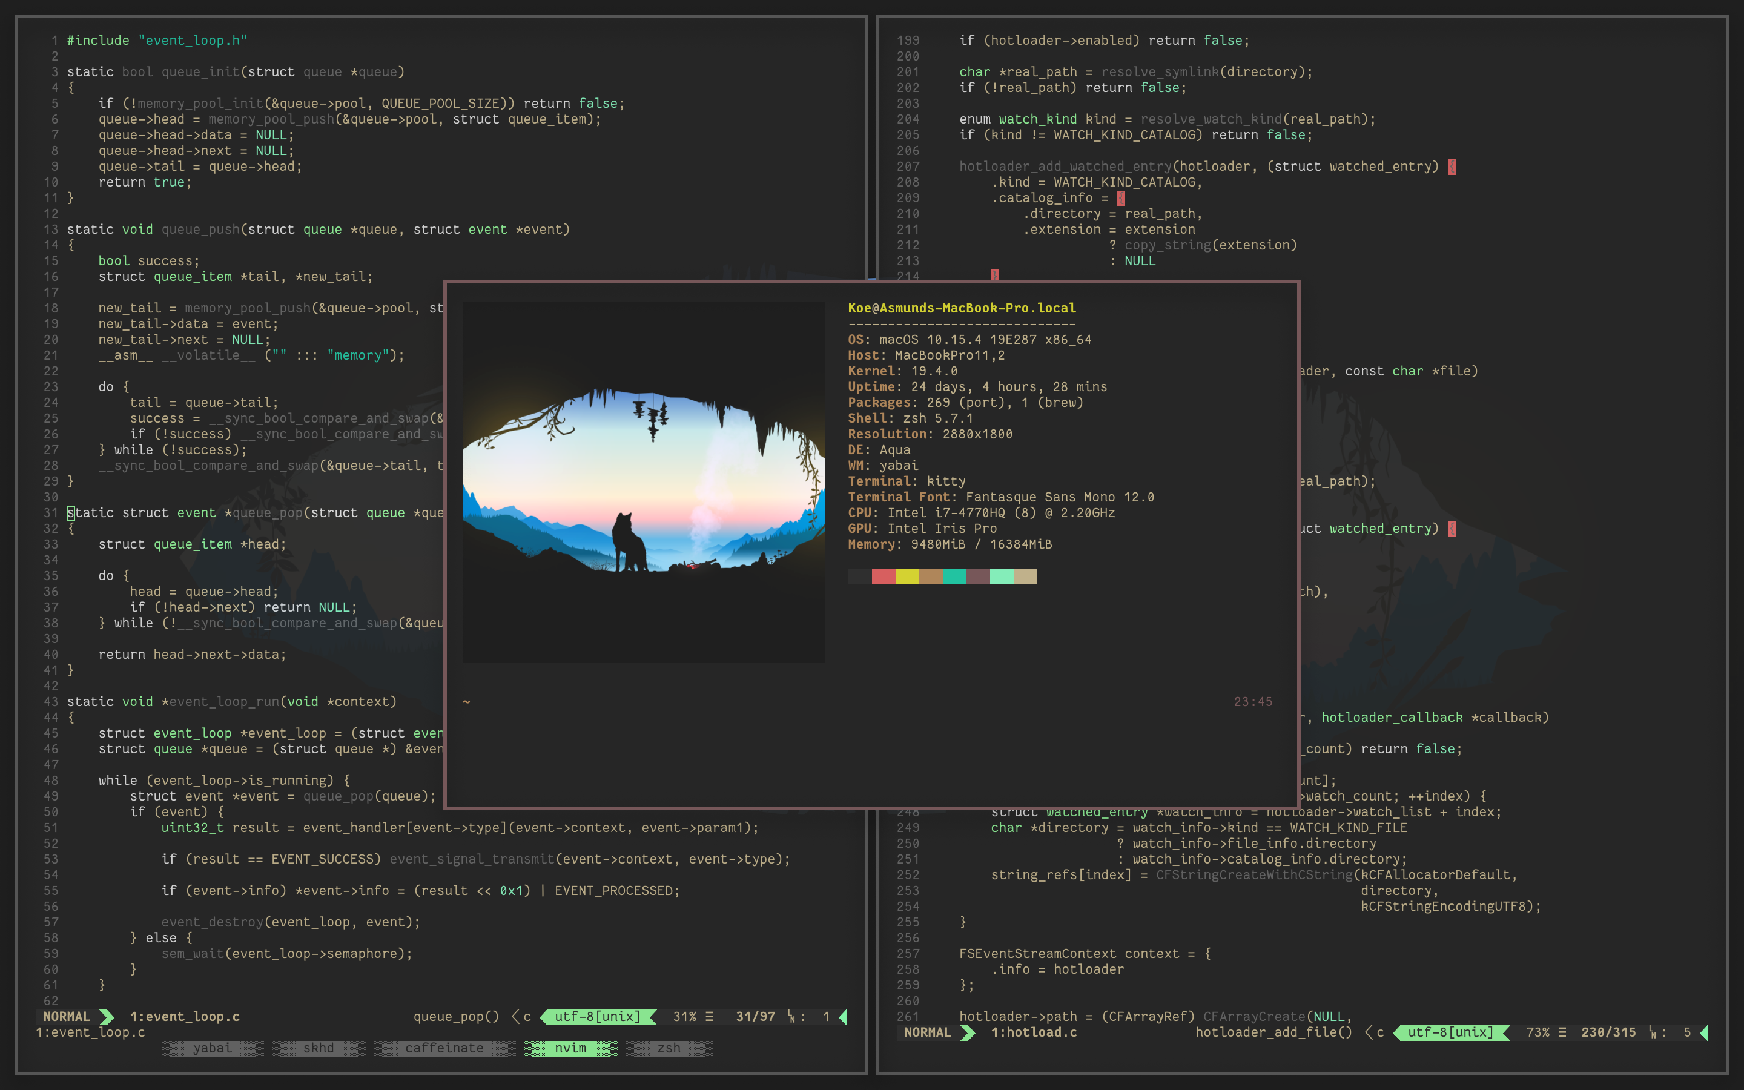Click the red swatch in the neofetch color palette
Screen dimensions: 1744x1090
[x=883, y=576]
